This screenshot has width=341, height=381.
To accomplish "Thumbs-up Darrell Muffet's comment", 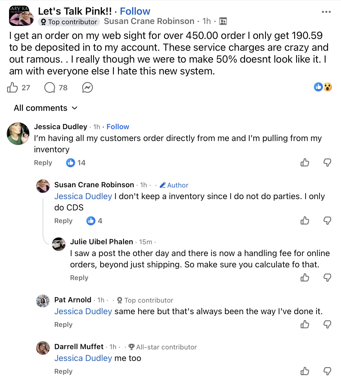I will 305,371.
